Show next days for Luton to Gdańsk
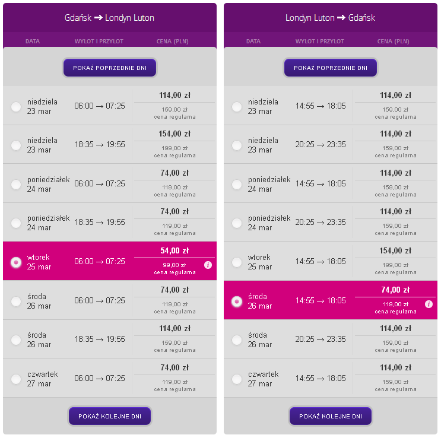The height and width of the screenshot is (438, 441). [331, 416]
